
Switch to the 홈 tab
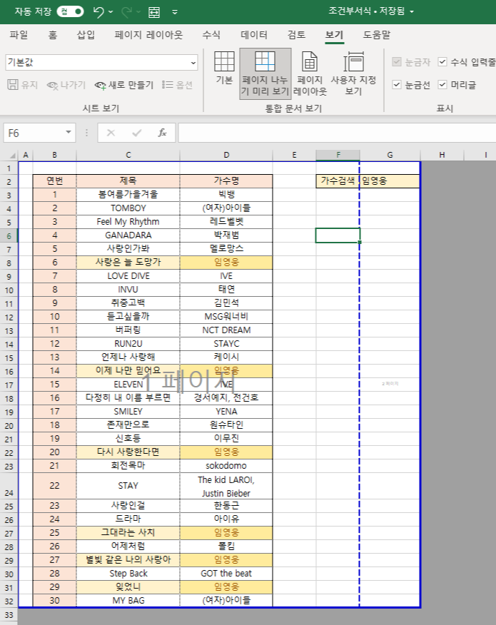click(x=53, y=35)
